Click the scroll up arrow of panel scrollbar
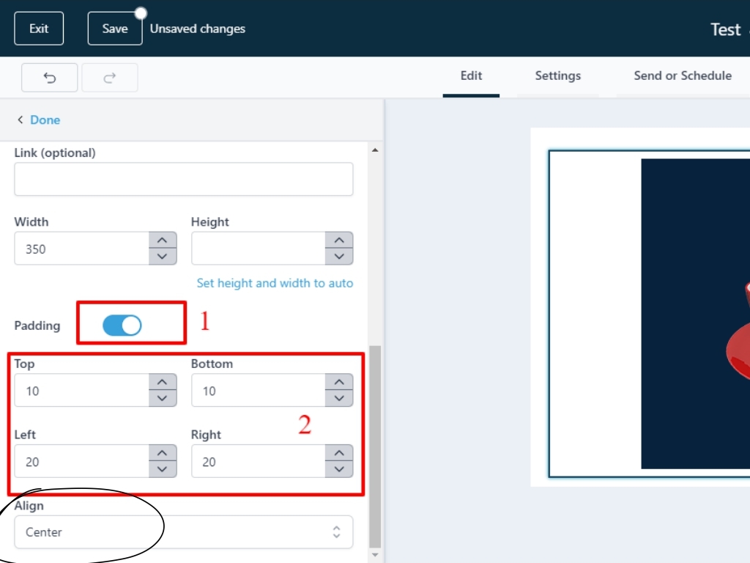This screenshot has height=563, width=750. coord(375,150)
